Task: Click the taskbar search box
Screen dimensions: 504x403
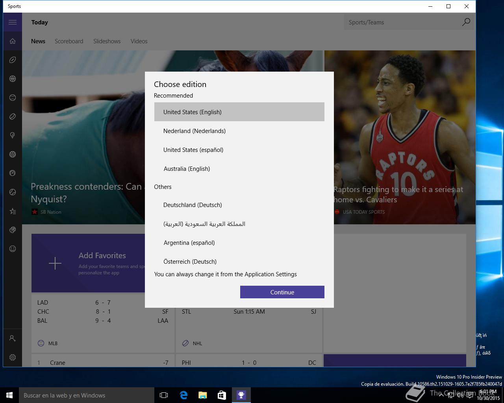Action: tap(87, 395)
